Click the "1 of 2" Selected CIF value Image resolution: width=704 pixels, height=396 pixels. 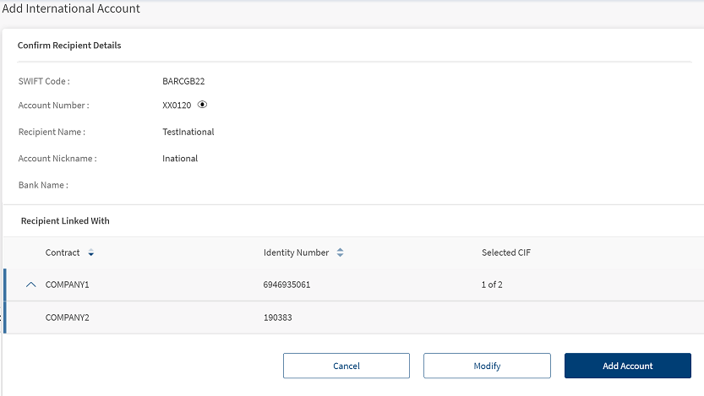coord(492,285)
